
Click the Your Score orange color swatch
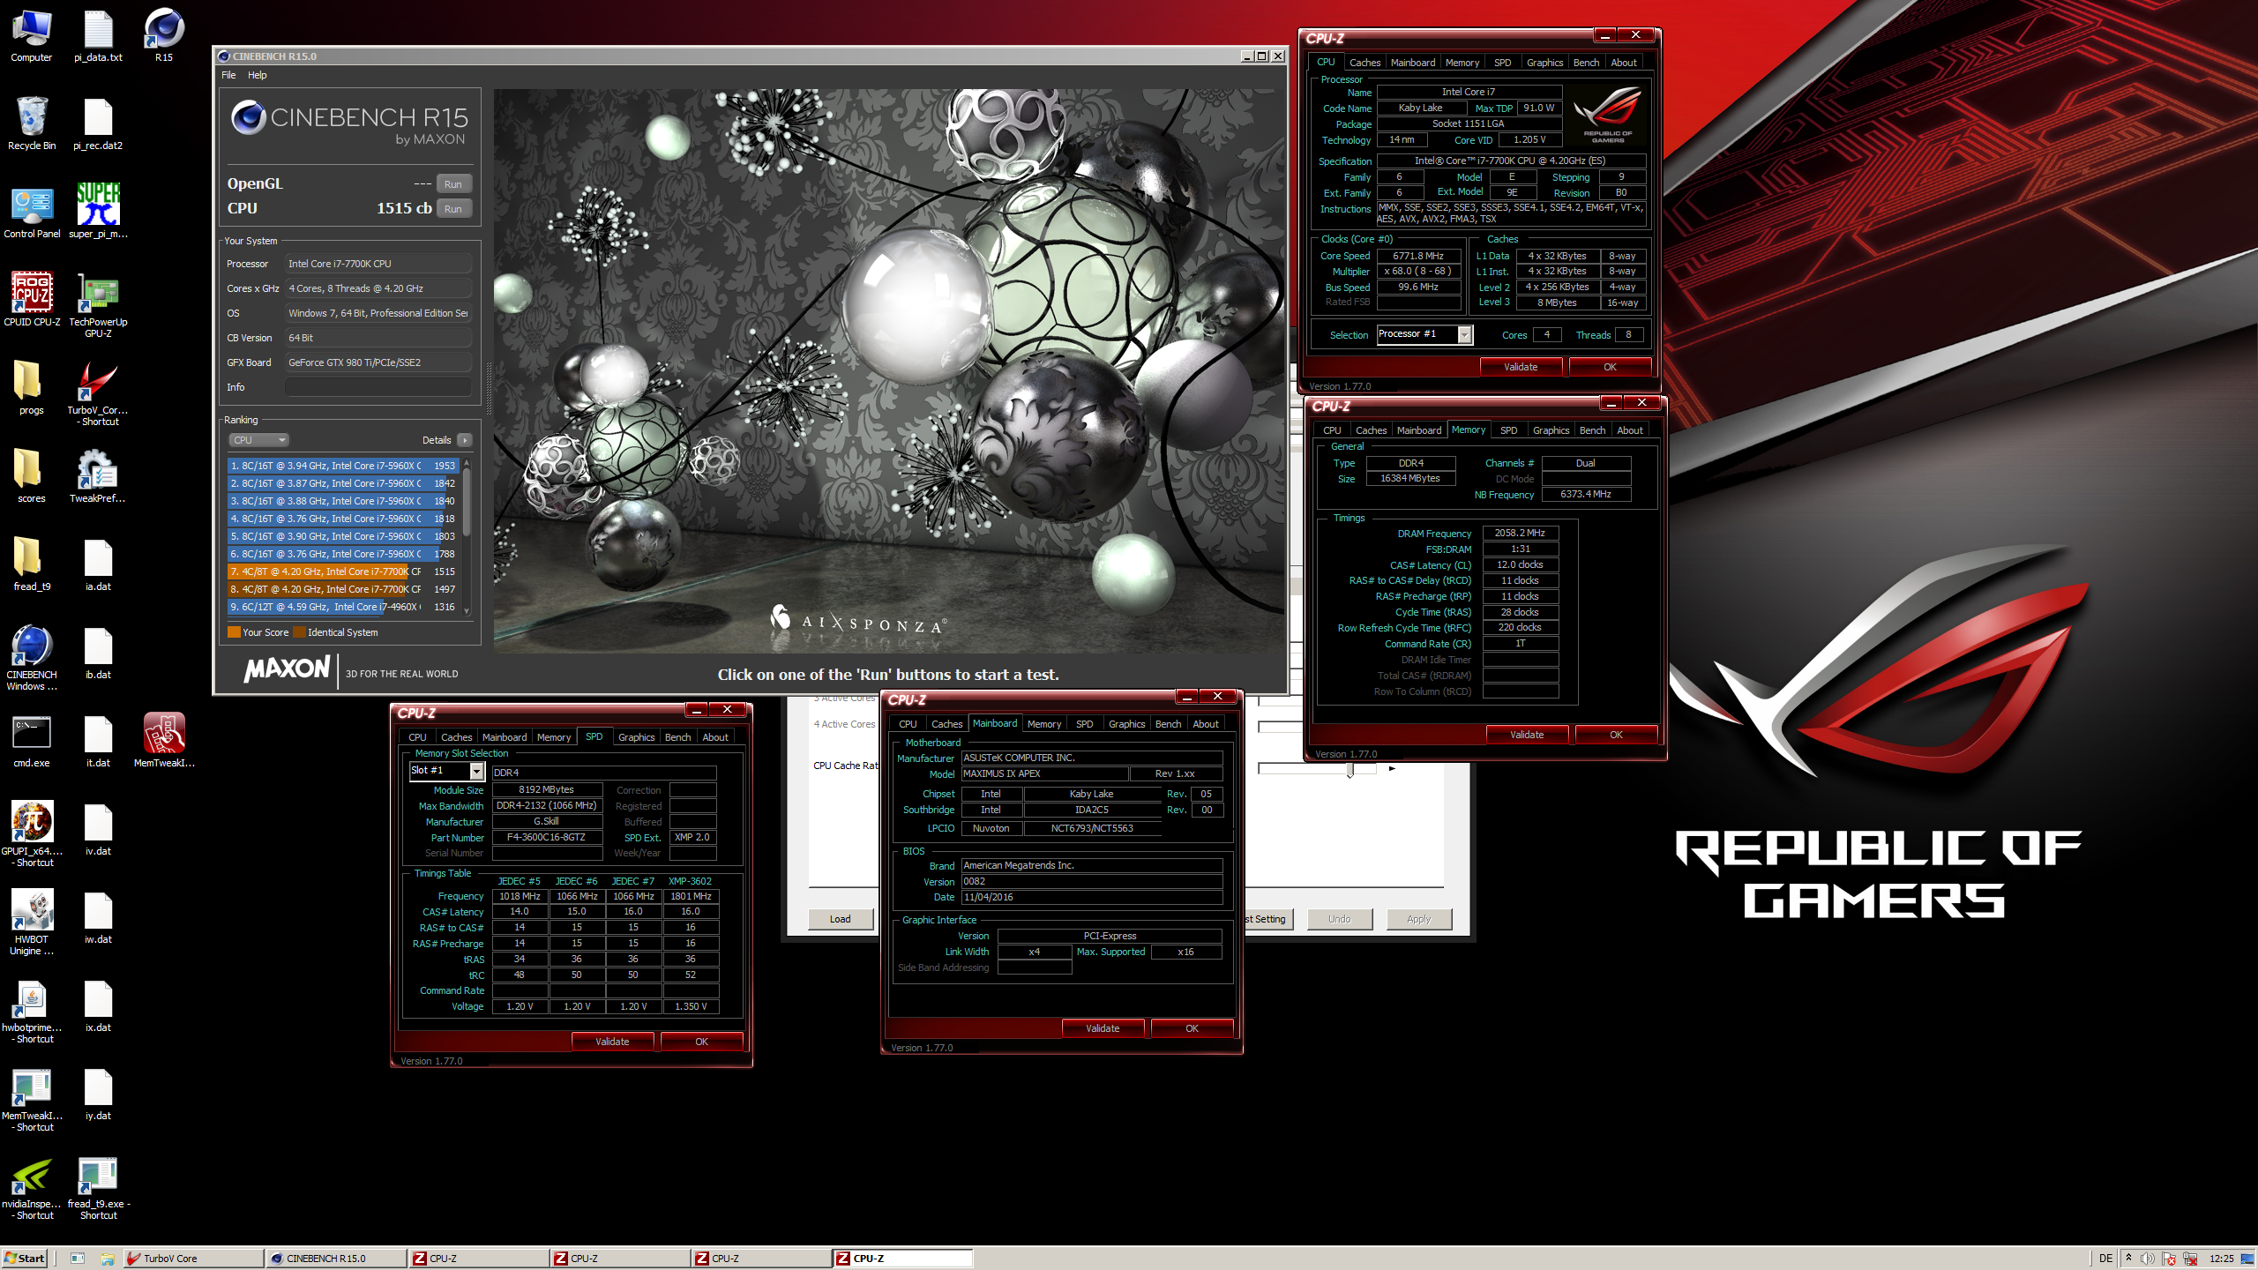click(x=234, y=632)
